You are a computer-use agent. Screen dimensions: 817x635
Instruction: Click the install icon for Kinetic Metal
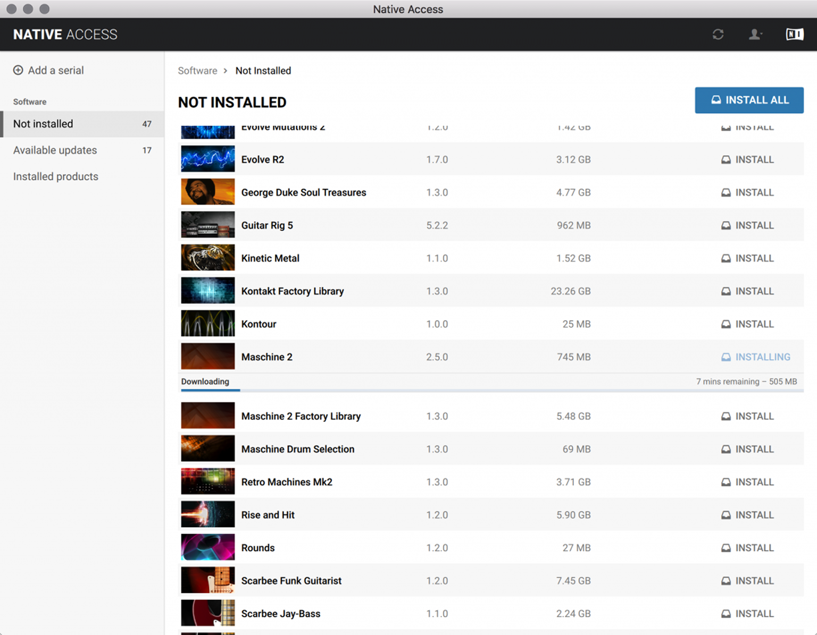(726, 258)
